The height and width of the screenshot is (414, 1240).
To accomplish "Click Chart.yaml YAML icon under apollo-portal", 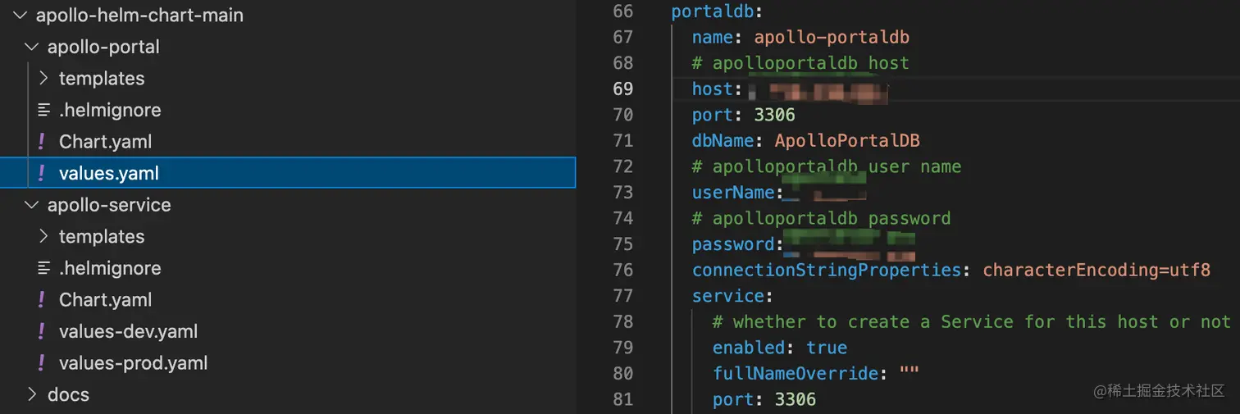I will pos(42,142).
